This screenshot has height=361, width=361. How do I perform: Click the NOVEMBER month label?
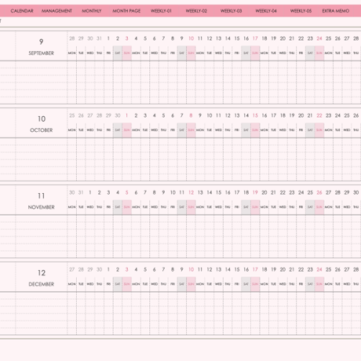41,207
